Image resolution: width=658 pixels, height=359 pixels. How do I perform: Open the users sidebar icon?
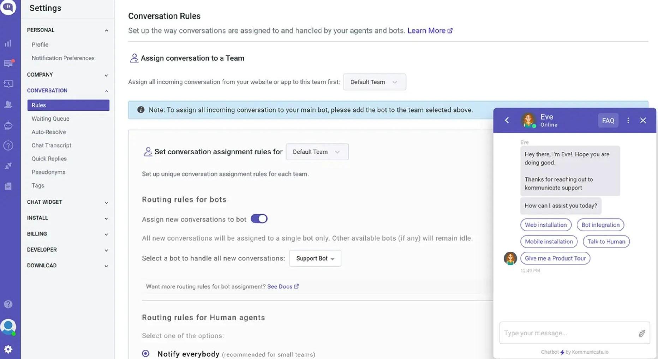tap(8, 104)
